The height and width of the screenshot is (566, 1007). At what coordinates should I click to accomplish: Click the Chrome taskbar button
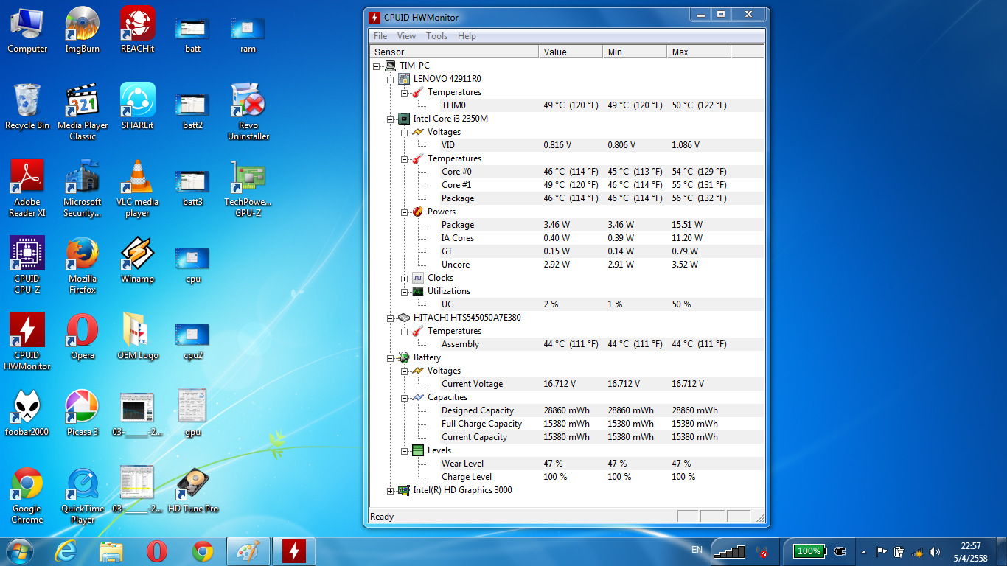click(x=203, y=551)
